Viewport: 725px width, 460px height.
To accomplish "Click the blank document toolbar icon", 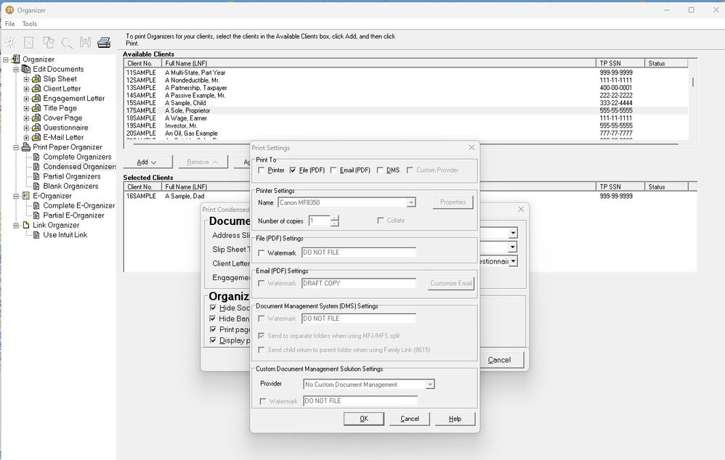I will (29, 41).
